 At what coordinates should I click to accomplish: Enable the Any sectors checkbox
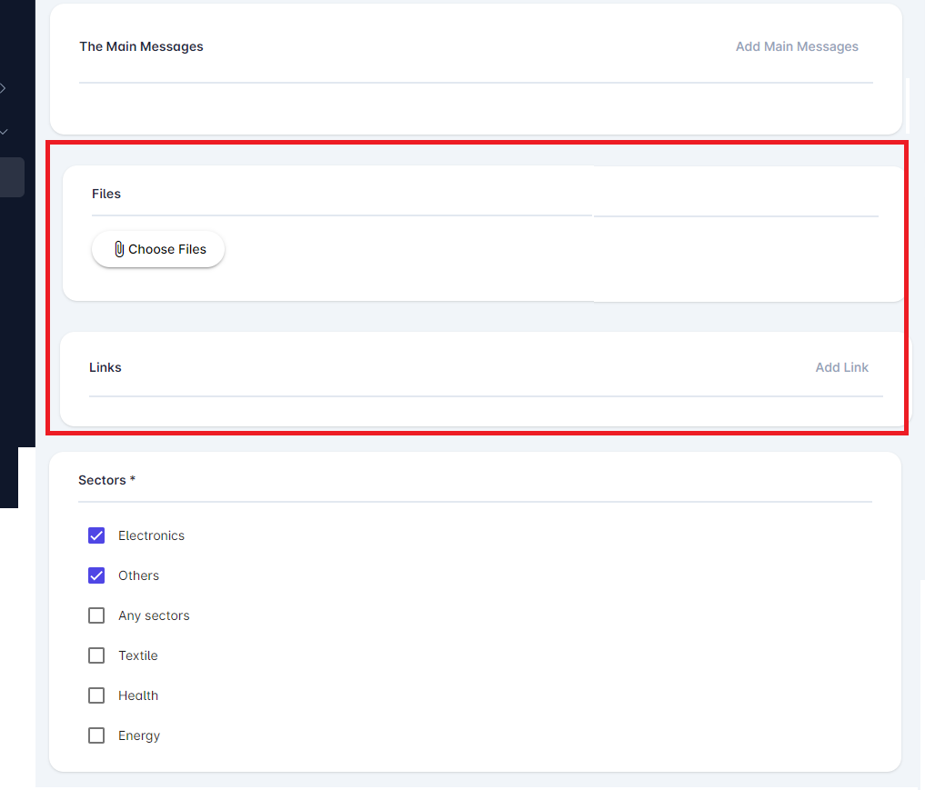pyautogui.click(x=96, y=615)
